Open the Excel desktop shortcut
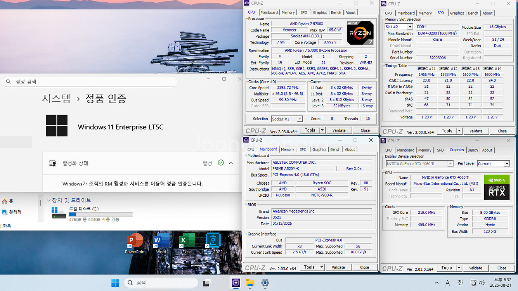Viewport: 518px width, 291px height. (187, 244)
